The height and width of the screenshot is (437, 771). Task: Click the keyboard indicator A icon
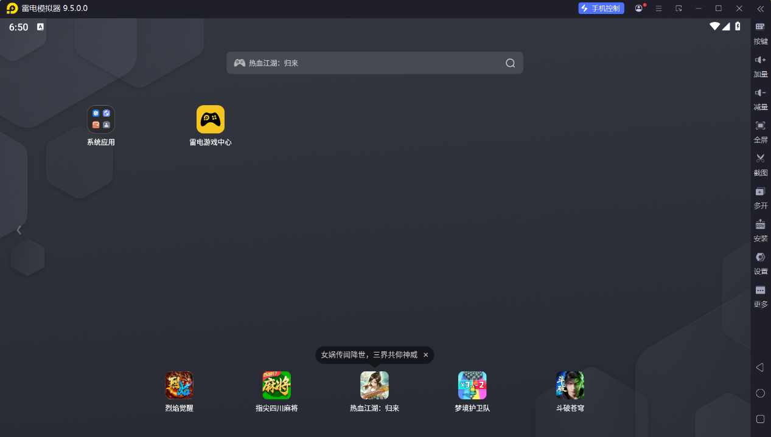40,27
